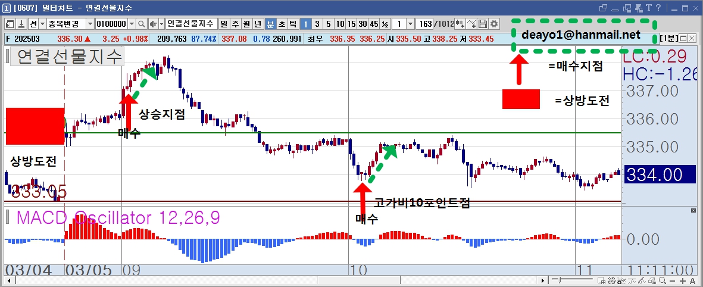Select the 주 (weekly) period button
The image size is (703, 287).
(235, 24)
